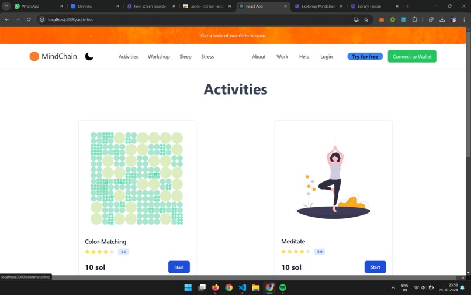Click the fifth grey star of Meditate rating

[308, 251]
